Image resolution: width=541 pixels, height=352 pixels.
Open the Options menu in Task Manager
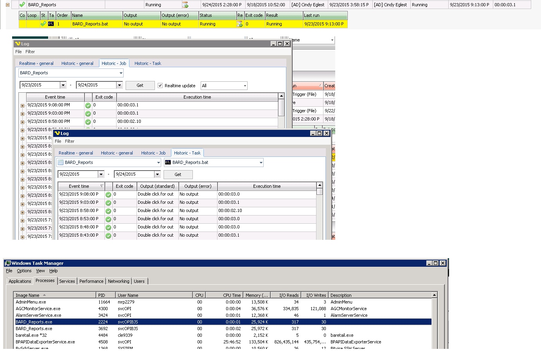[24, 271]
